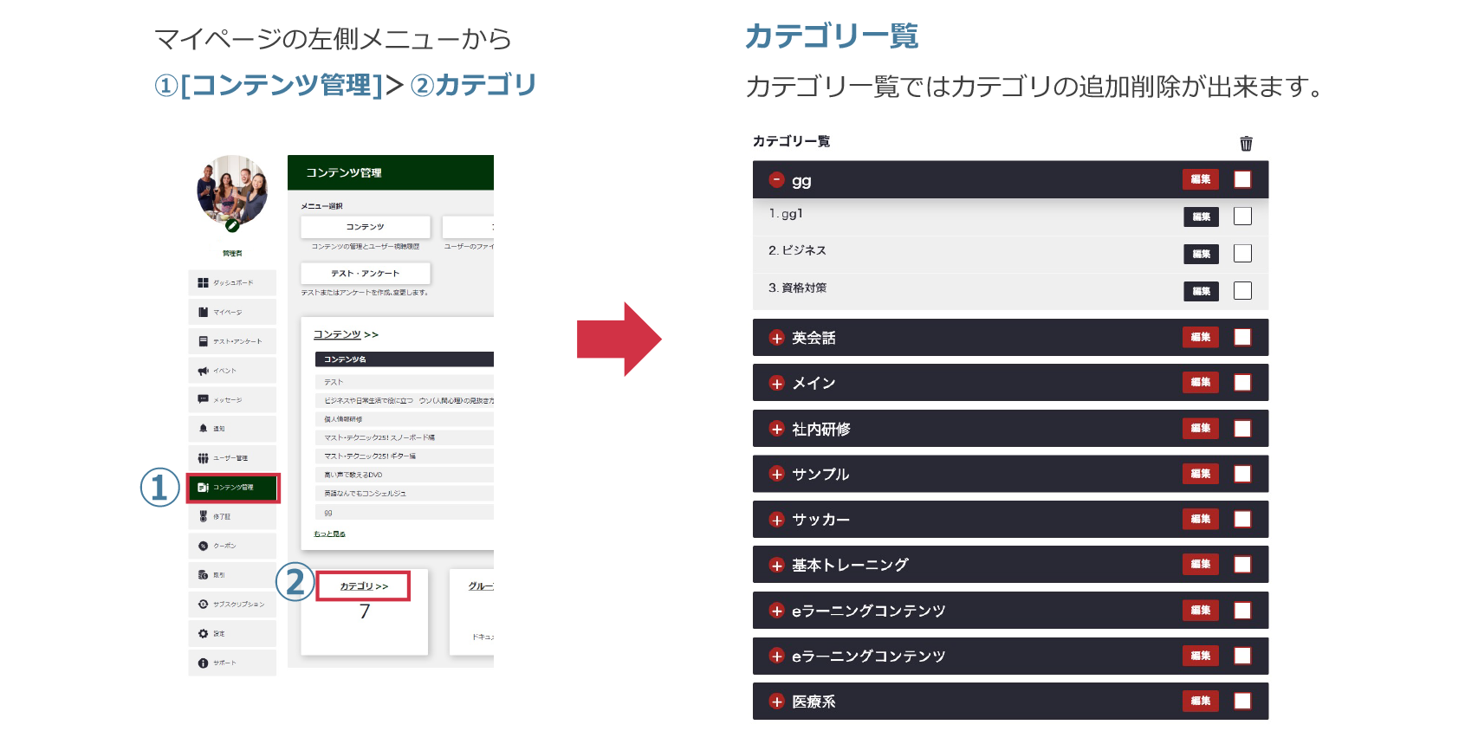Viewport: 1478px width, 731px height.
Task: Click the コンテンツ menu selection button
Action: [x=366, y=227]
